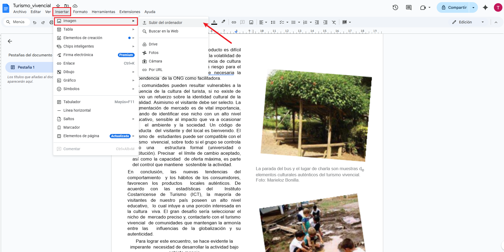Open version history clock icon
The height and width of the screenshot is (252, 504).
[395, 7]
